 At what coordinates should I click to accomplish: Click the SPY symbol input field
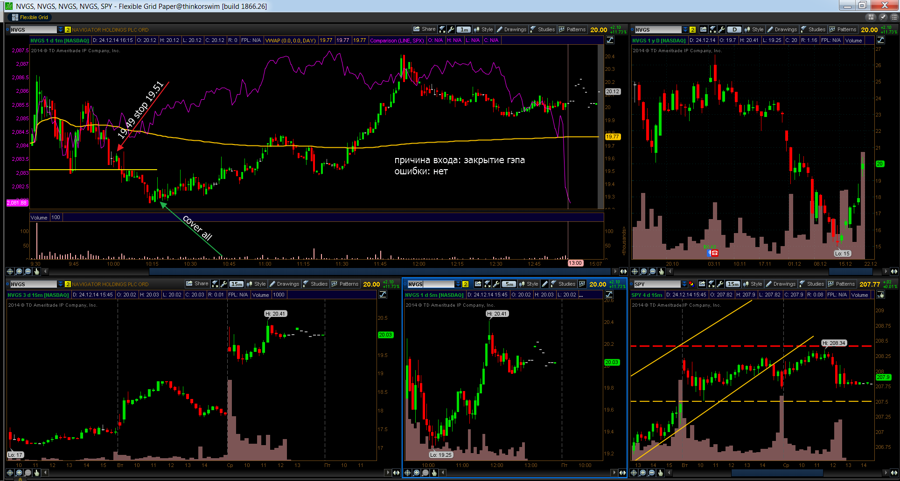point(656,284)
